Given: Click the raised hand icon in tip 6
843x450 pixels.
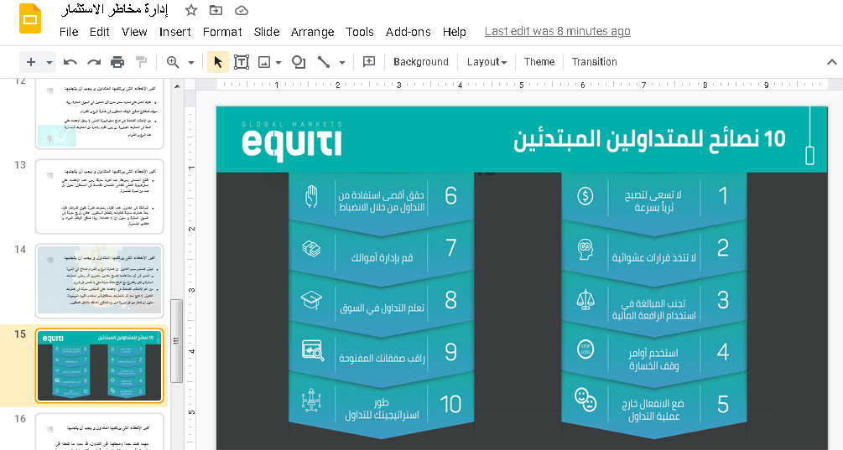Looking at the screenshot, I should pos(311,196).
